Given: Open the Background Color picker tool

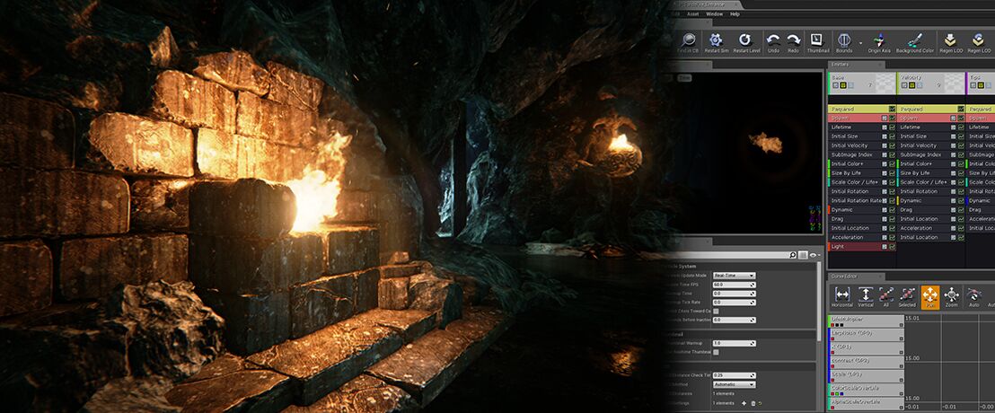Looking at the screenshot, I should tap(914, 41).
